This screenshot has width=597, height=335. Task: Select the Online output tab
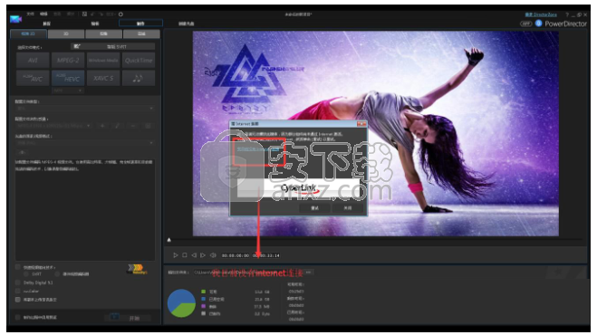[x=141, y=33]
